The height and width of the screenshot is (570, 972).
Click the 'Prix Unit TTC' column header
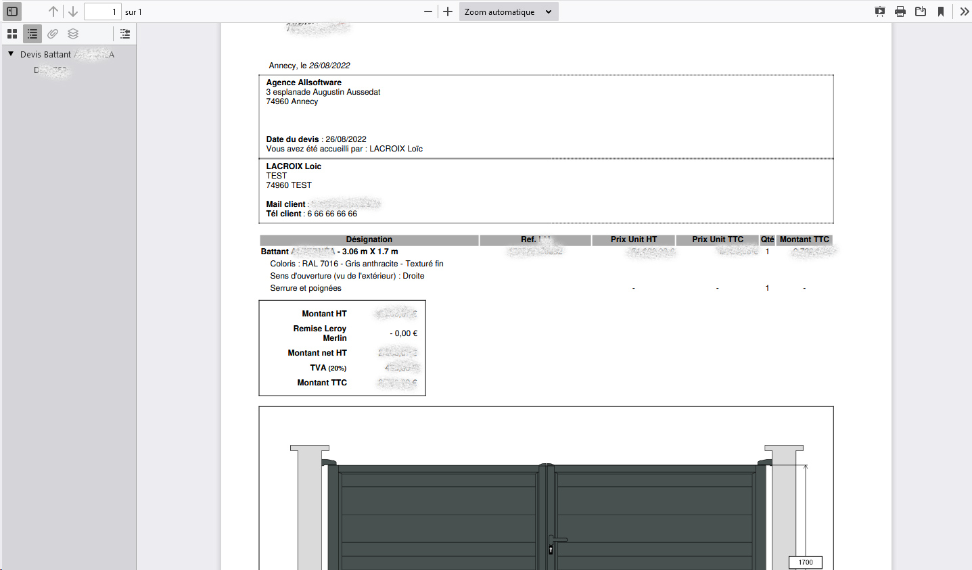[x=718, y=239]
